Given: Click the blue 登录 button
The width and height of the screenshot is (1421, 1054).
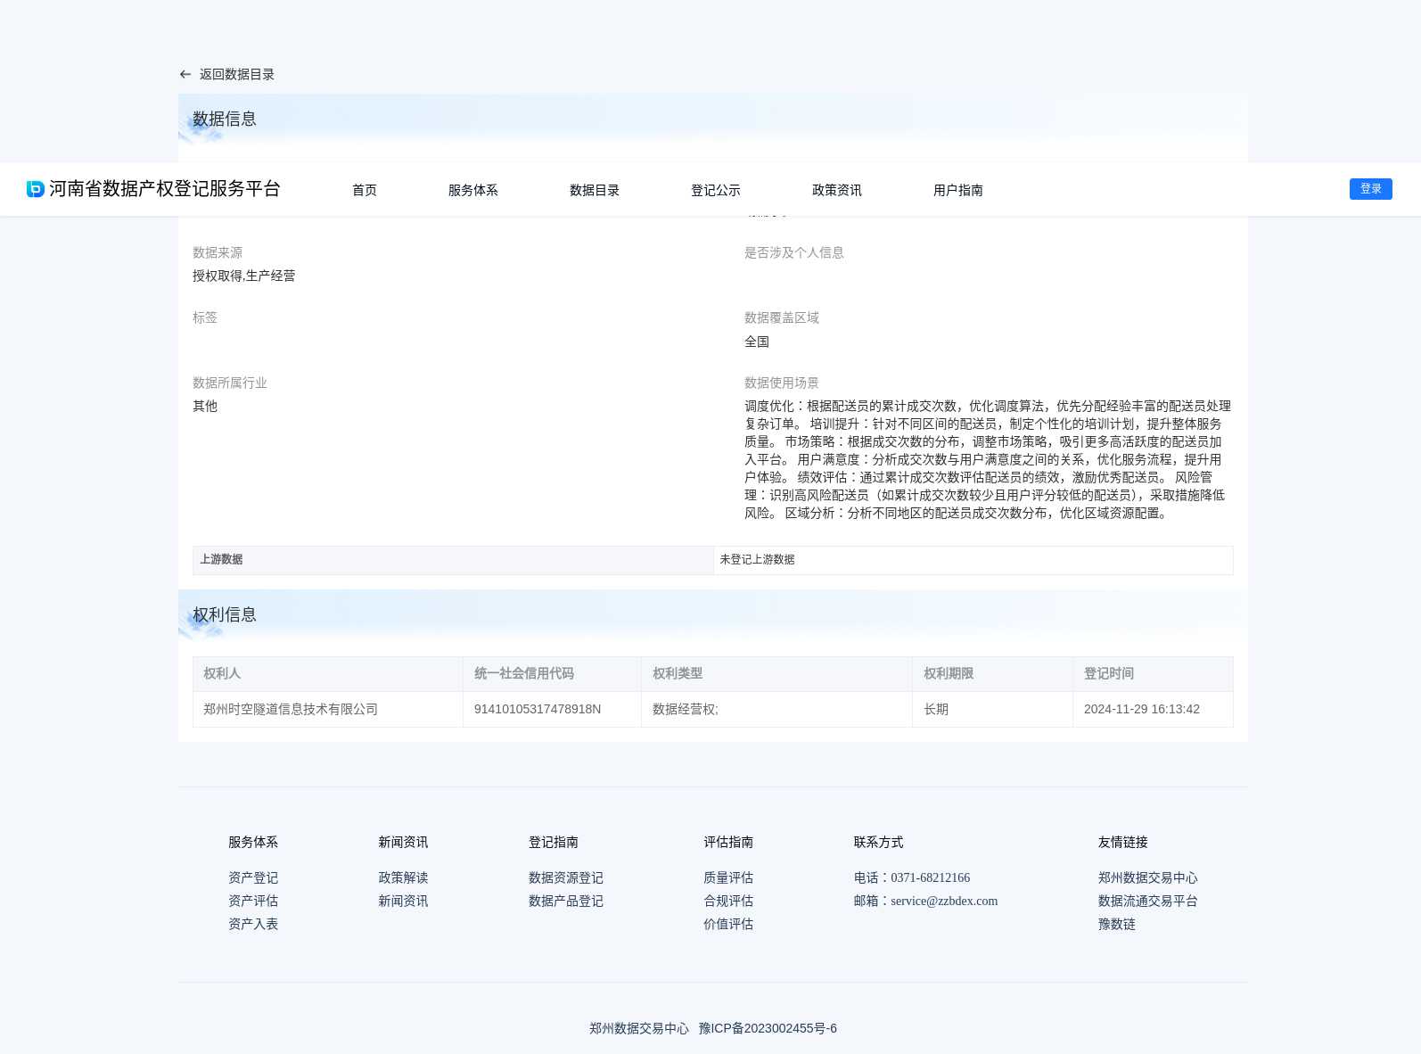Looking at the screenshot, I should click(x=1371, y=189).
